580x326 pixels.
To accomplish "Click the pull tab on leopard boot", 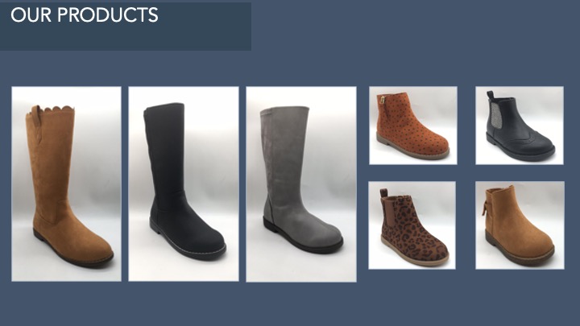I will point(384,193).
